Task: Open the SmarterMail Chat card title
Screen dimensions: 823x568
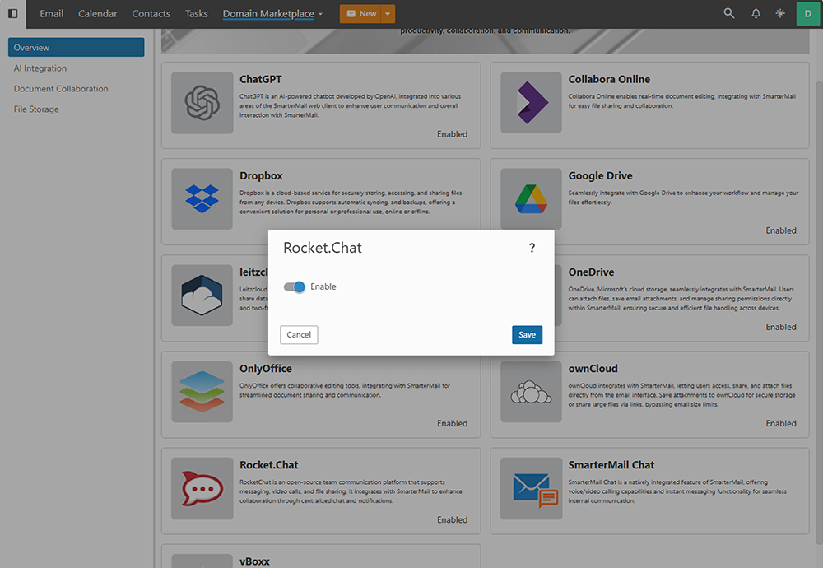Action: (x=611, y=465)
